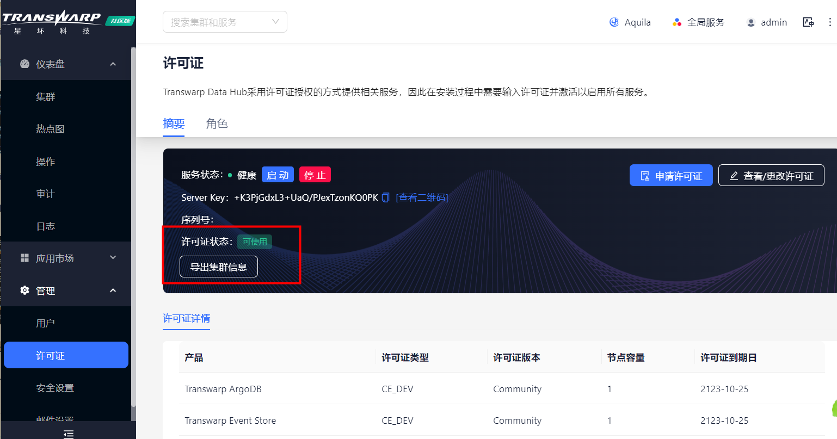837x439 pixels.
Task: Click the 健康 service status indicator
Action: pos(242,175)
